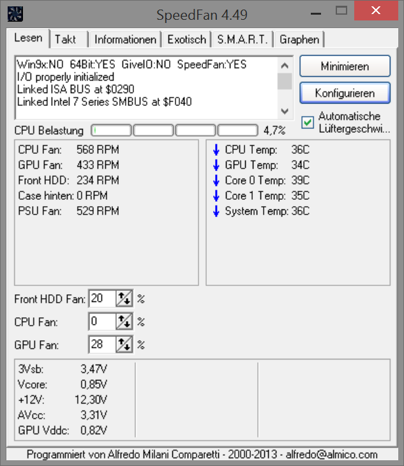Screen dimensions: 404x466
Task: Open the S.M.A.R.T. tab
Action: tap(243, 40)
